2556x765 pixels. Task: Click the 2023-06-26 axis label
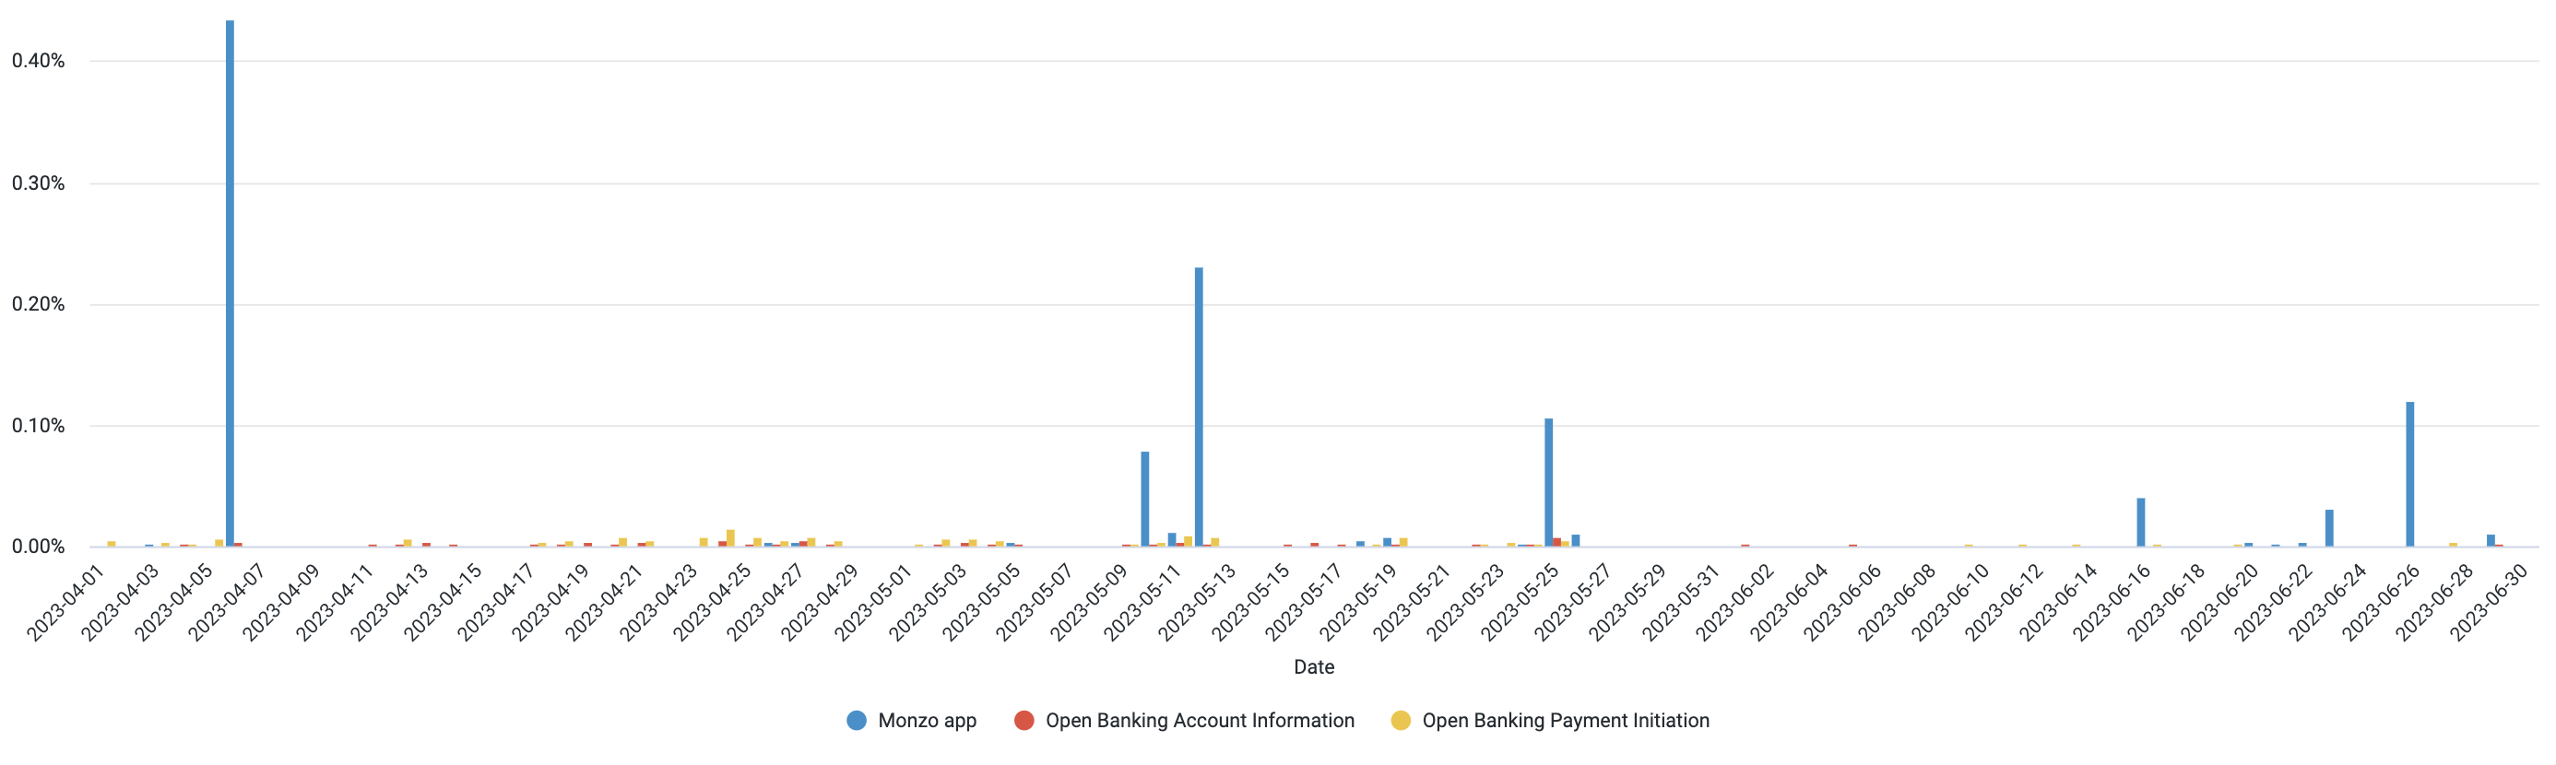click(x=2382, y=602)
